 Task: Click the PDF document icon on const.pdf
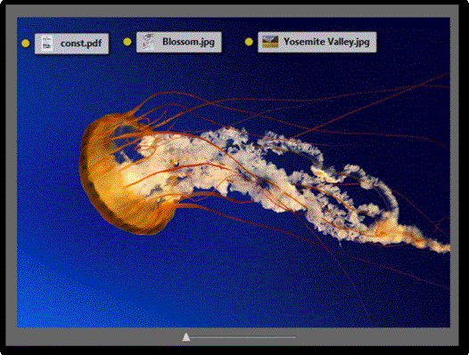tap(46, 44)
